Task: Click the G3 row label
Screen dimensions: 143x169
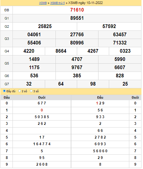Action: [x=7, y=39]
